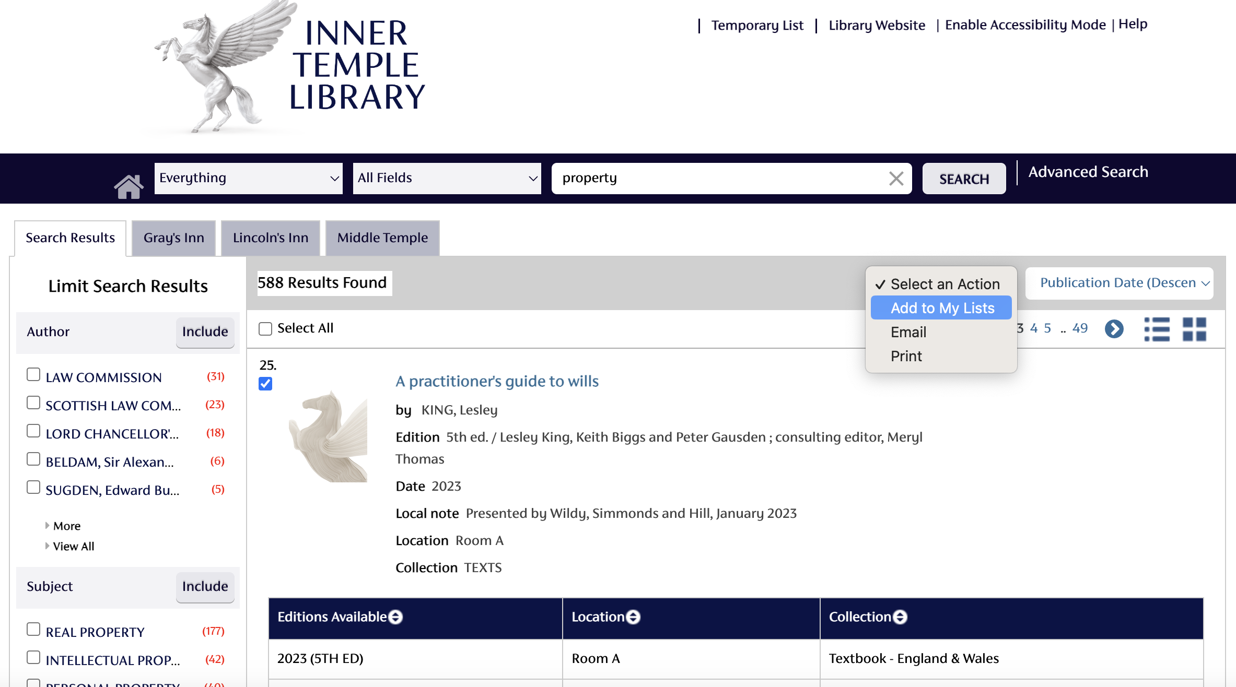
Task: Click Enable Accessibility Mode
Action: (x=1025, y=25)
